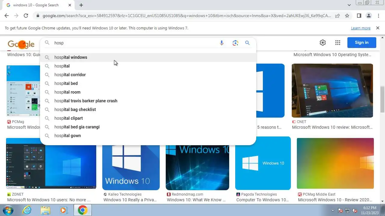Close the windows 10 Google Search tab
This screenshot has width=385, height=216.
pyautogui.click(x=69, y=5)
